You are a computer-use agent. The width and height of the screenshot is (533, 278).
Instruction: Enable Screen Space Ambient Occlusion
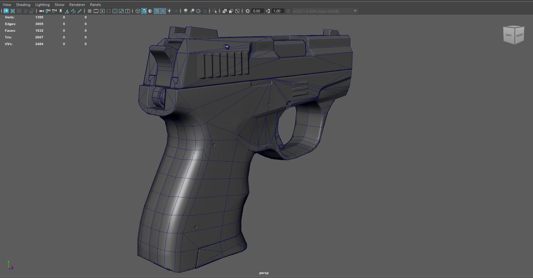click(186, 11)
